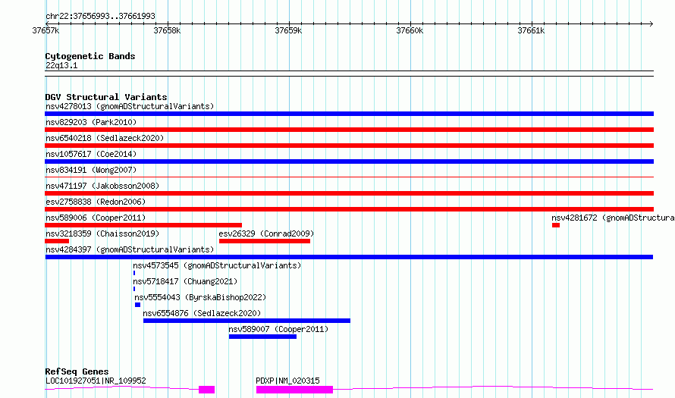Click the nsv589006 Cooper2011 red bar
This screenshot has width=675, height=398.
point(143,225)
